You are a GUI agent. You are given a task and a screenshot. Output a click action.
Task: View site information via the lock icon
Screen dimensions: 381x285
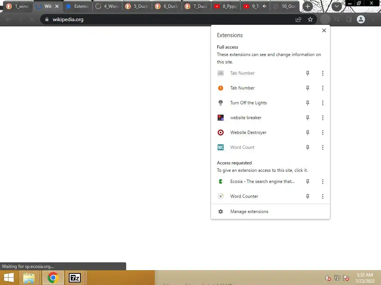click(47, 19)
